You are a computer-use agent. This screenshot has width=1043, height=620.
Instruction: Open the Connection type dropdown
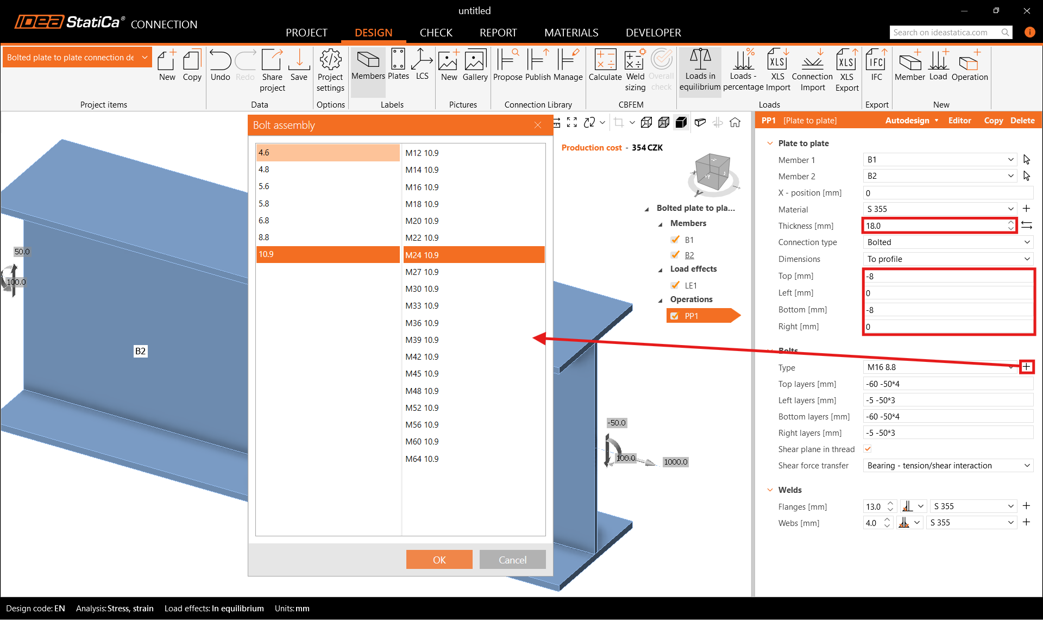[947, 242]
